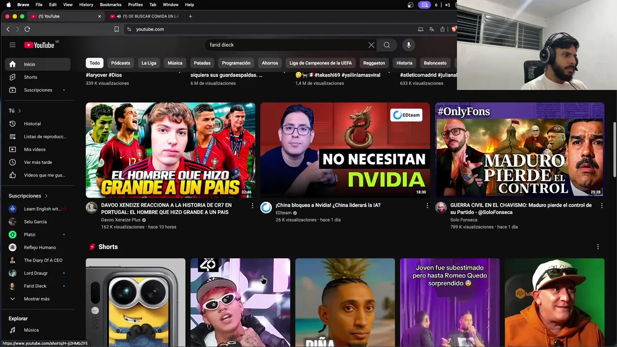Select the Reggaeton filter chip

[374, 63]
